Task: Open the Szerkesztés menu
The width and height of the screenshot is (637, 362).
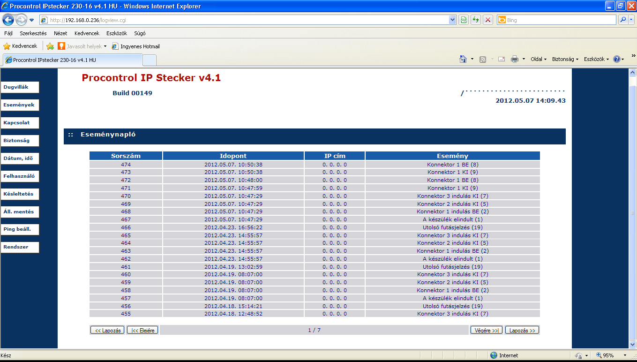Action: coord(33,33)
